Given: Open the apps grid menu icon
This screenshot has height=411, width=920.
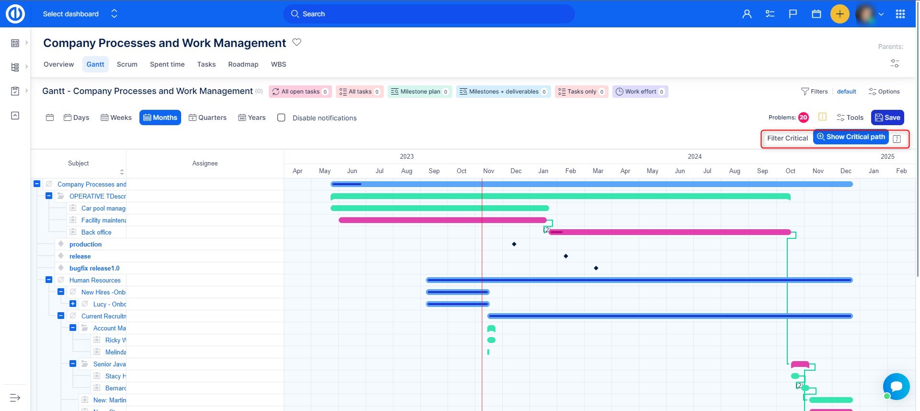Looking at the screenshot, I should [x=900, y=14].
